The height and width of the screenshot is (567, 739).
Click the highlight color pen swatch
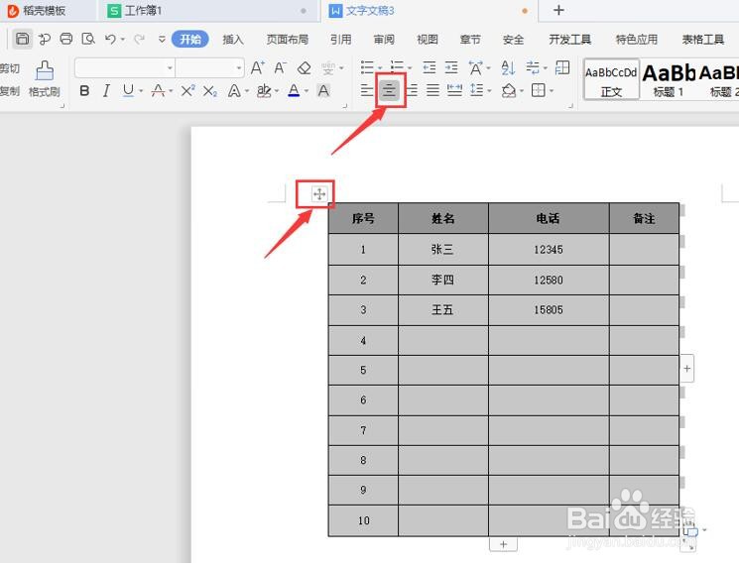tap(264, 90)
